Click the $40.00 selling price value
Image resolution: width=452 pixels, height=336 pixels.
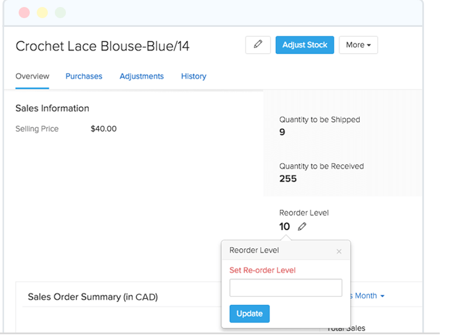104,129
